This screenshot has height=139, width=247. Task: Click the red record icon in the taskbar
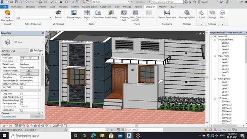138,136
